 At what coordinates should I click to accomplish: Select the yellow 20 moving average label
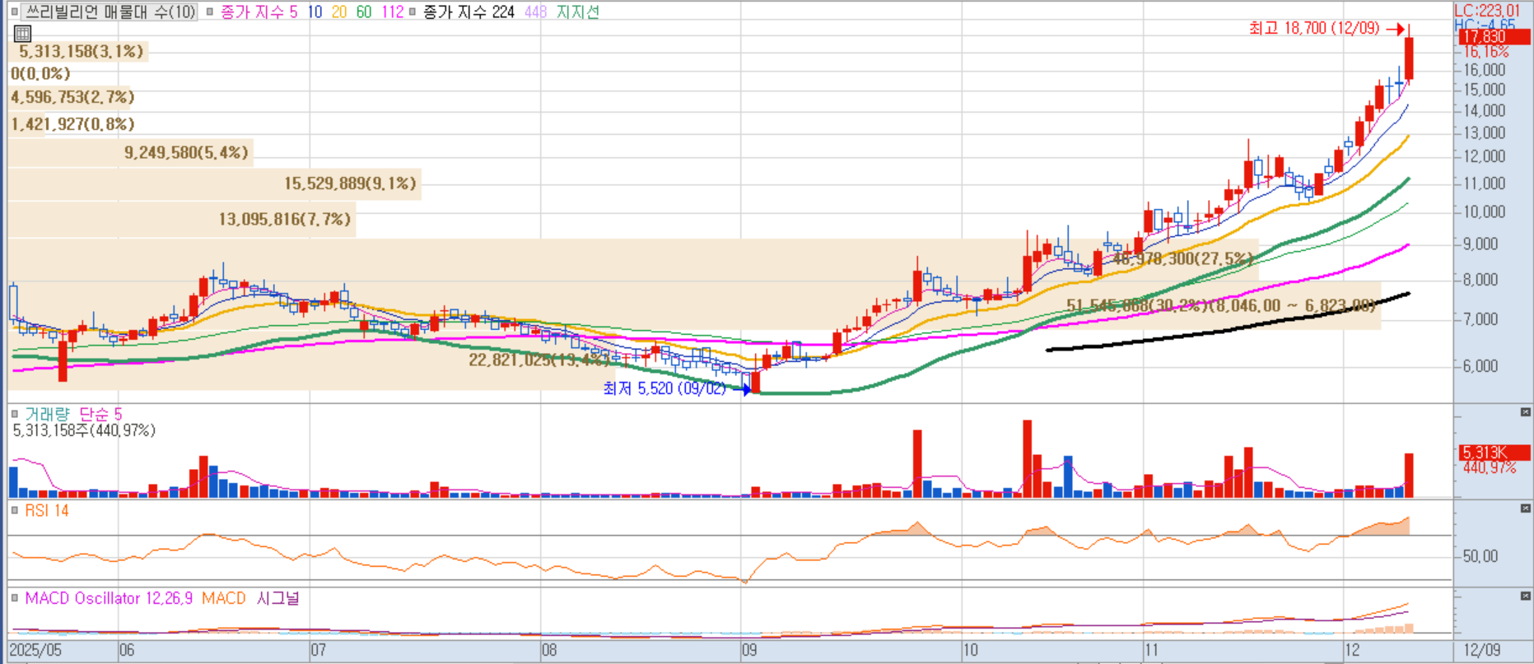[x=339, y=12]
